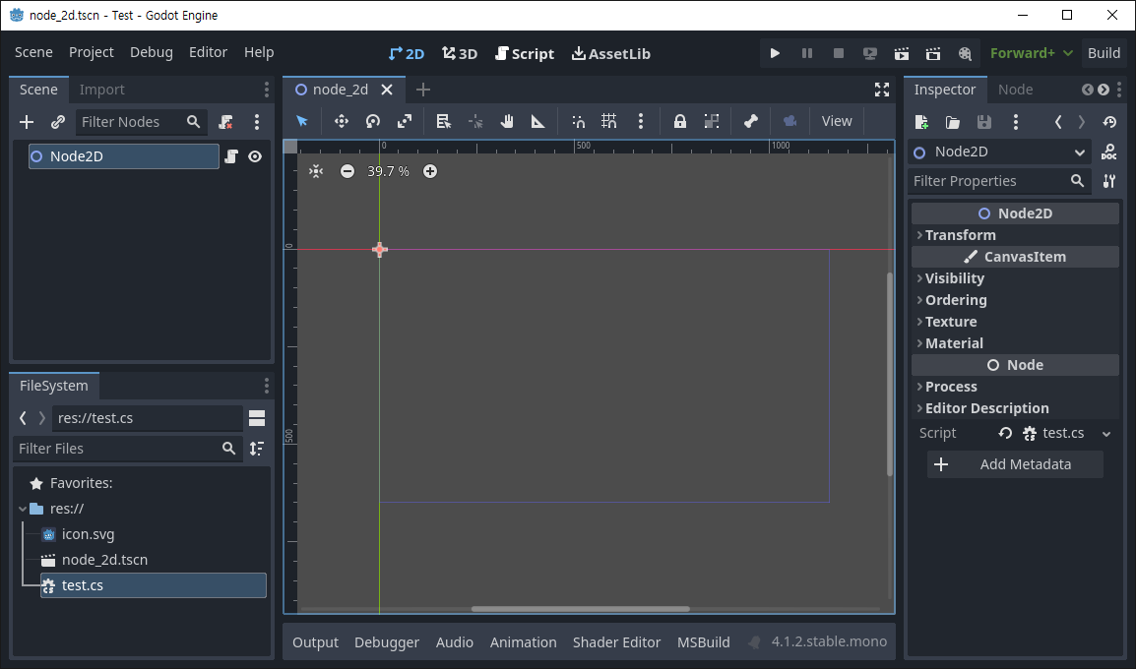Open skeleton options bone icon

click(750, 121)
